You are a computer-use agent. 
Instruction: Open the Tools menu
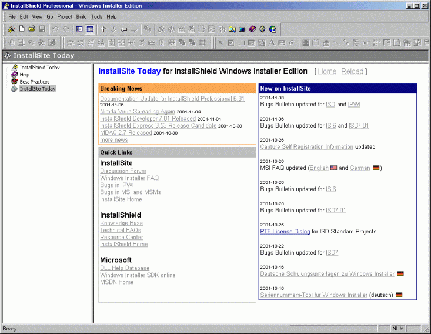click(x=96, y=17)
